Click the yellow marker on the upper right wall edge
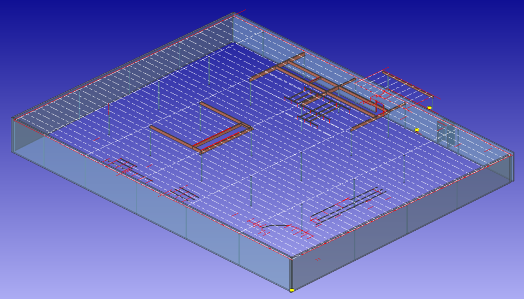524x299 pixels. click(x=430, y=108)
